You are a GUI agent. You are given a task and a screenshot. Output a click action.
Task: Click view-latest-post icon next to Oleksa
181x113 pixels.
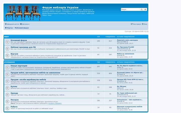123,88
